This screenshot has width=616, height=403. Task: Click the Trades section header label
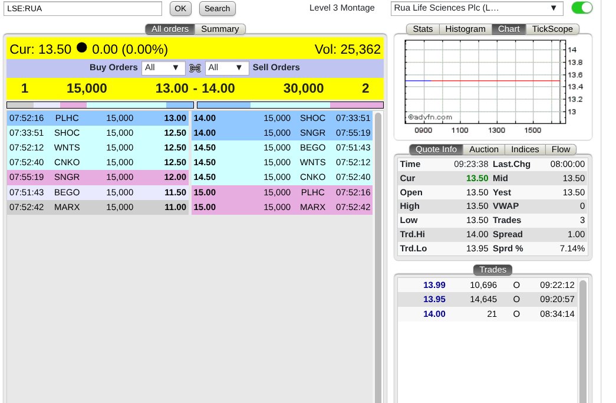[493, 270]
